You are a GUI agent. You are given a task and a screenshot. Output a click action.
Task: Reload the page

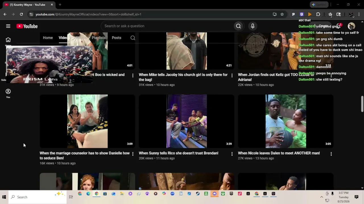tap(21, 14)
